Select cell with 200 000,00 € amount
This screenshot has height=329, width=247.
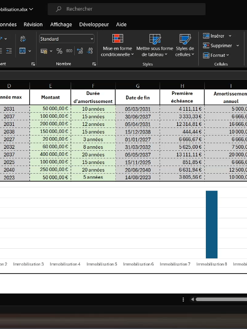click(x=50, y=124)
